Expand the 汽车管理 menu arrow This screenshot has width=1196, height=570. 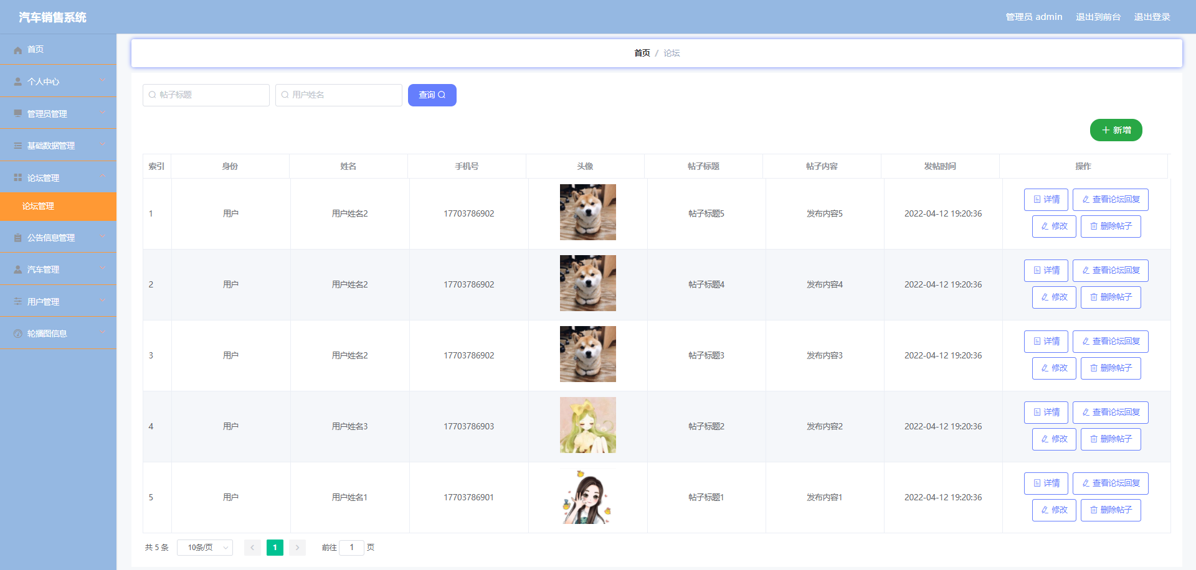pos(103,269)
